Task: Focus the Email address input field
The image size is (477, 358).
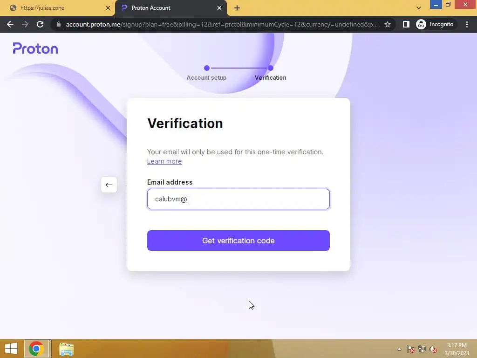Action: point(238,199)
